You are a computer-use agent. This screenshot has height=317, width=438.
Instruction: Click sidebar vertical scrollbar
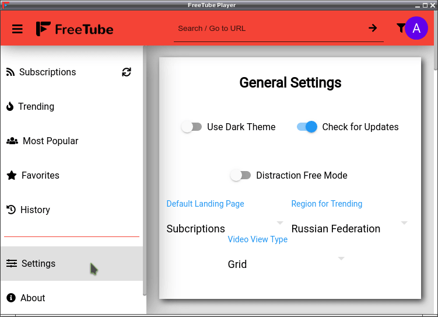pos(145,170)
